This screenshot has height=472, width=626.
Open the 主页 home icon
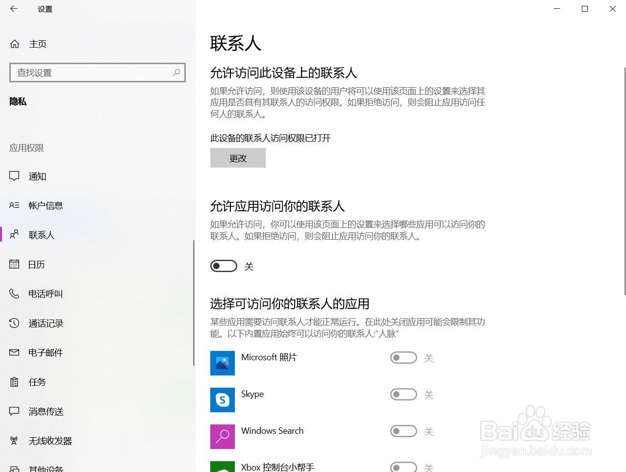(15, 44)
